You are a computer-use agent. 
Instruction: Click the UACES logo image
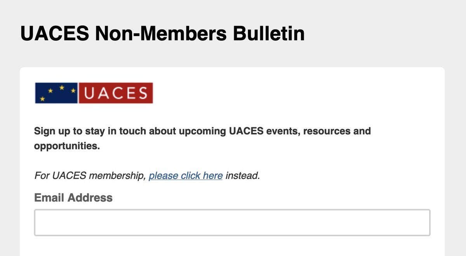click(x=94, y=93)
